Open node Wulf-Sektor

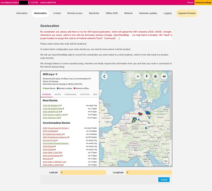tap(47, 159)
